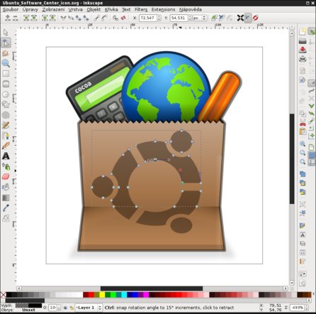The height and width of the screenshot is (314, 316).
Task: Open the Zobrazení menu
Action: (x=53, y=9)
